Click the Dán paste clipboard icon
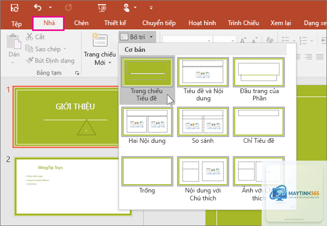This screenshot has height=226, width=327. pos(14,41)
